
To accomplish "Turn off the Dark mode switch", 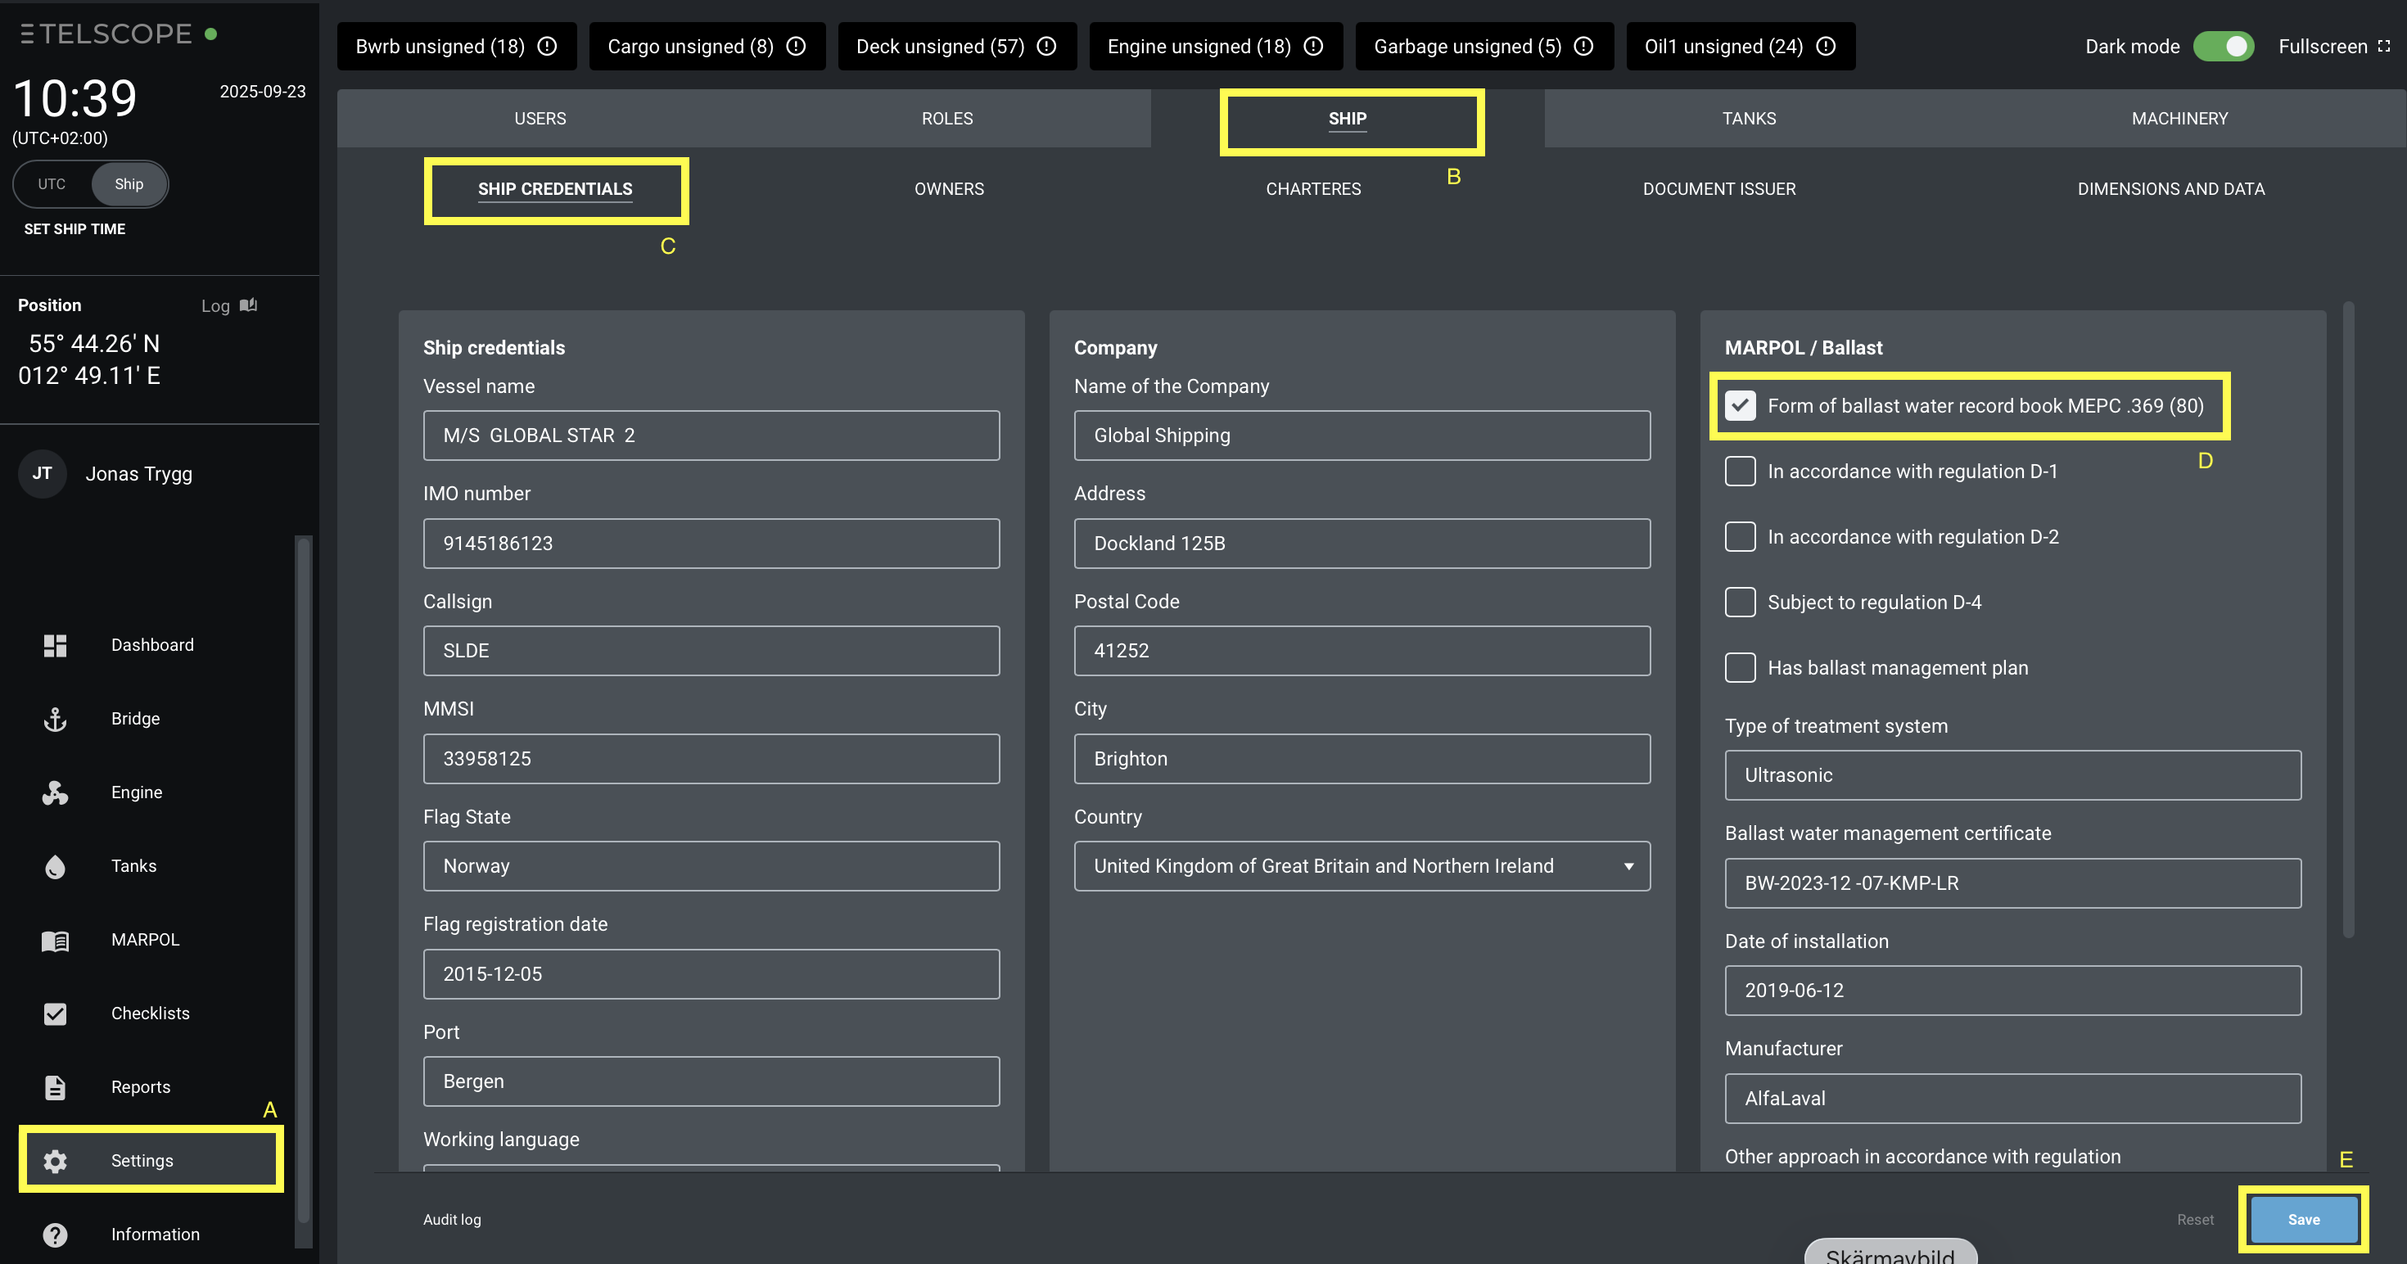I will pos(2223,47).
